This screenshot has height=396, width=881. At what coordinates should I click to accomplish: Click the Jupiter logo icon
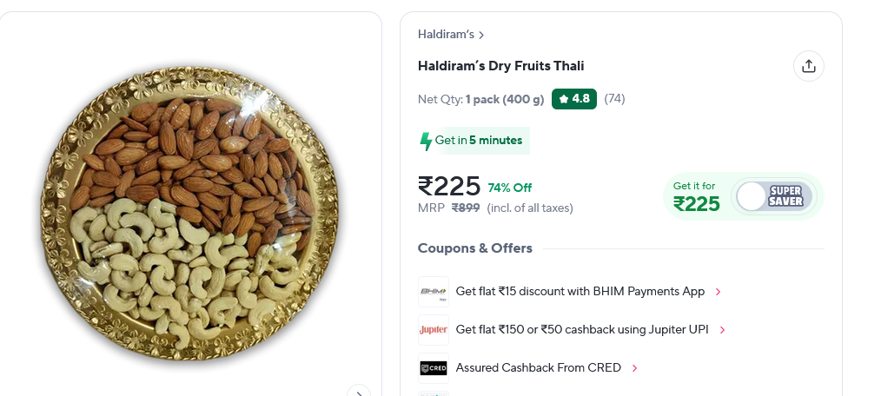coord(433,330)
